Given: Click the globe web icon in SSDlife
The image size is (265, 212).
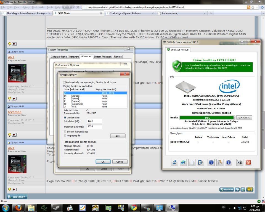Looking at the screenshot, I should coord(183,162).
